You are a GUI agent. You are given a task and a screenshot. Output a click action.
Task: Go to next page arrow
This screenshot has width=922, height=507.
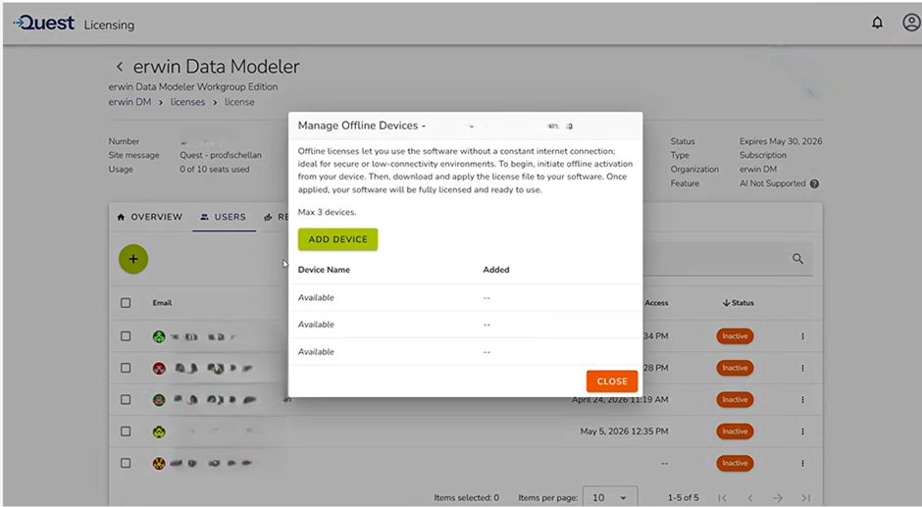click(x=778, y=498)
